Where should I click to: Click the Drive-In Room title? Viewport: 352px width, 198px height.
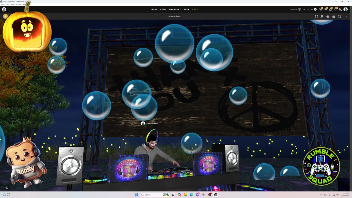175,16
